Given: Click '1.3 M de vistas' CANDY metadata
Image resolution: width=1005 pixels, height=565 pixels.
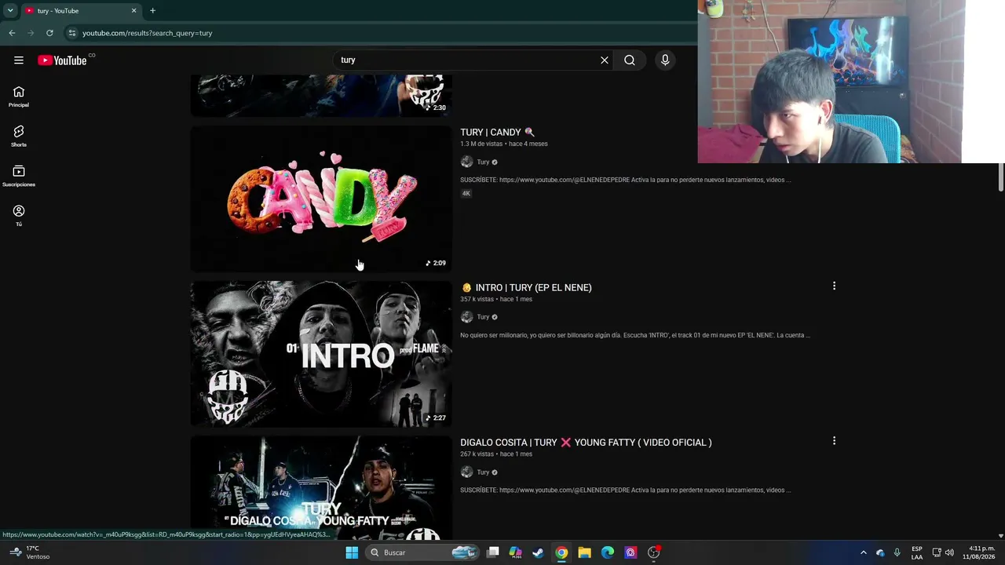Looking at the screenshot, I should (x=481, y=144).
